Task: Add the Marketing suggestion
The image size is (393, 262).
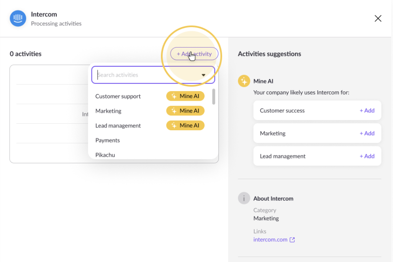Action: click(367, 133)
